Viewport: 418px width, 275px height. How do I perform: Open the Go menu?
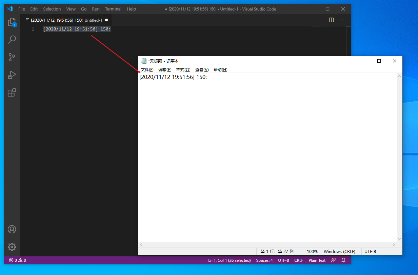tap(84, 9)
